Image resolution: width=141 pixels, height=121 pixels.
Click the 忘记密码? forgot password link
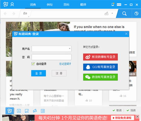65,64
